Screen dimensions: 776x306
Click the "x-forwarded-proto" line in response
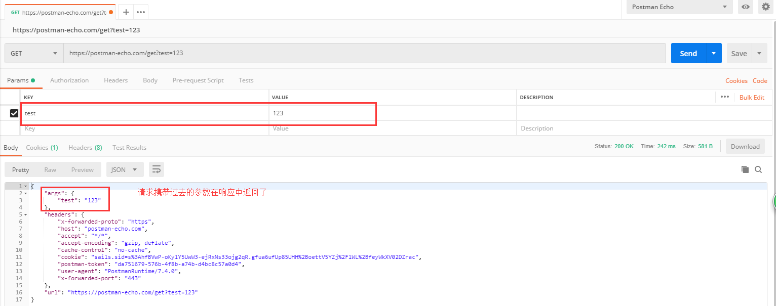[106, 222]
